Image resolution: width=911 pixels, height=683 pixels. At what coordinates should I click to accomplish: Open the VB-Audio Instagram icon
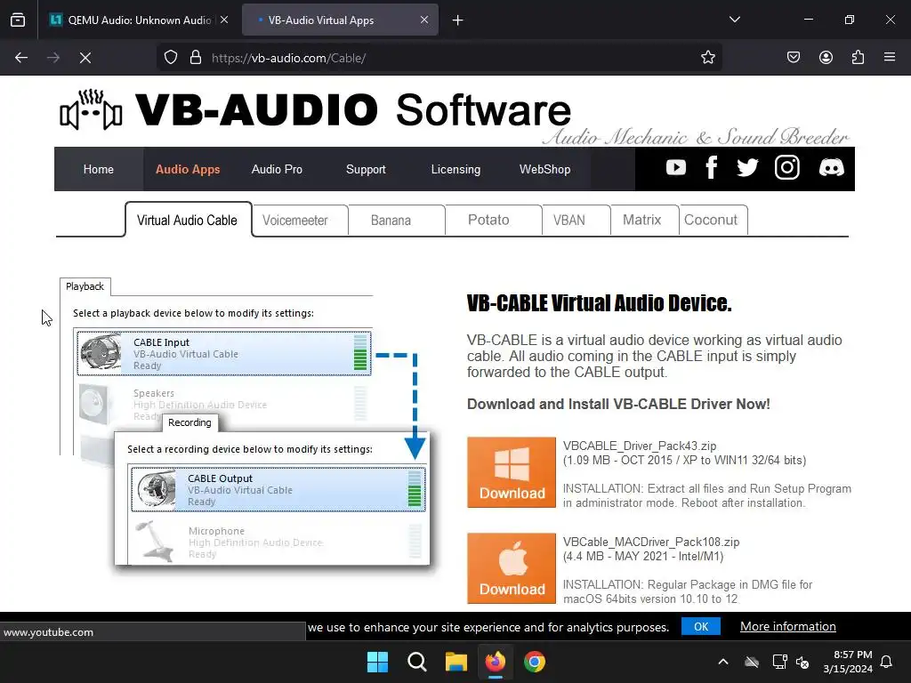[787, 168]
